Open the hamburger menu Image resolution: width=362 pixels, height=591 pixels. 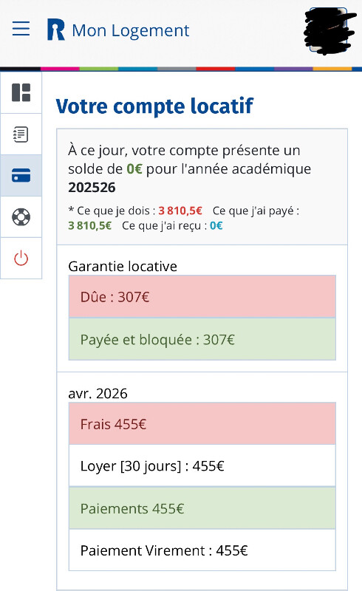[21, 29]
